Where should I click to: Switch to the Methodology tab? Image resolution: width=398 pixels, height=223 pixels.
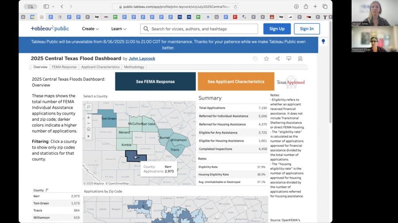[x=134, y=67]
